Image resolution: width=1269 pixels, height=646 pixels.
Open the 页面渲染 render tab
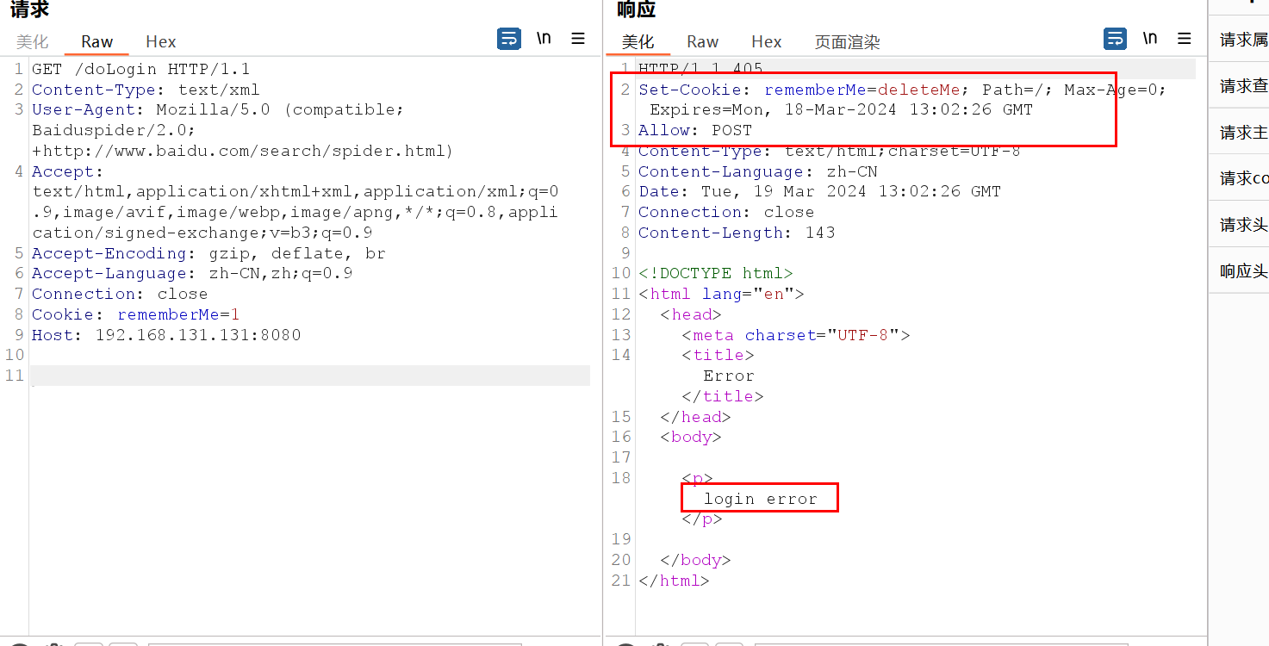[848, 41]
